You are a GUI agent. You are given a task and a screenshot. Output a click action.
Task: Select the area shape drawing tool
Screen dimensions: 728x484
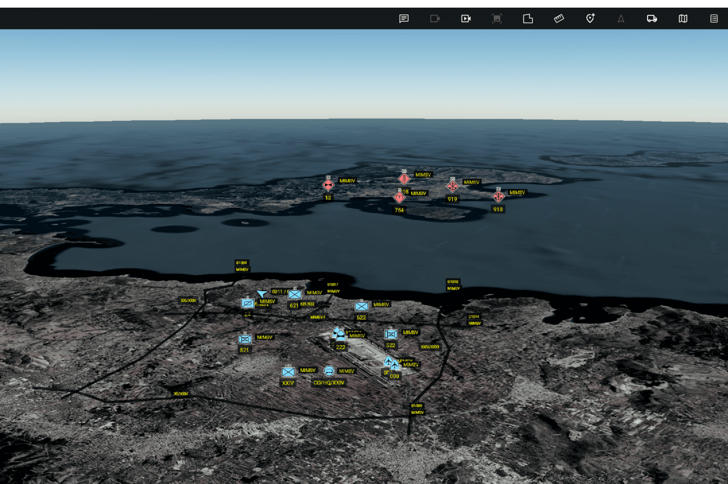click(x=528, y=18)
